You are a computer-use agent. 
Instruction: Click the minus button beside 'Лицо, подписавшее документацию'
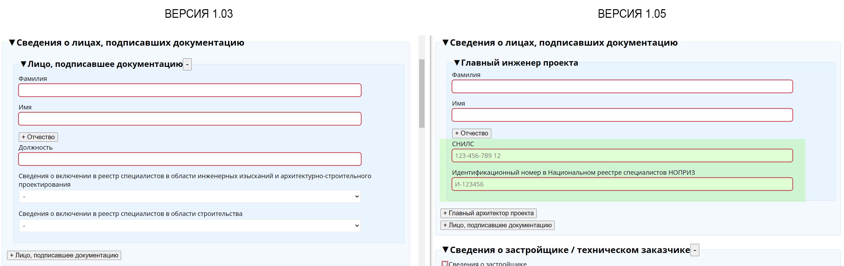coord(187,64)
